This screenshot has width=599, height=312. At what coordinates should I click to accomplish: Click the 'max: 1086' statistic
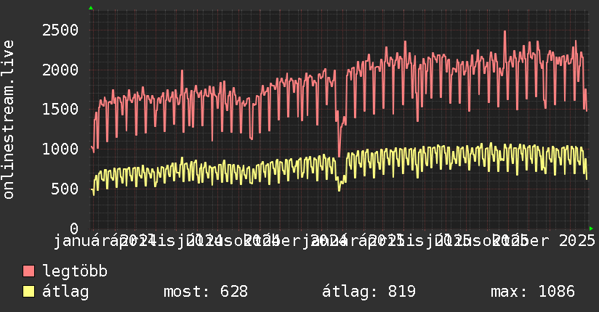click(x=533, y=292)
